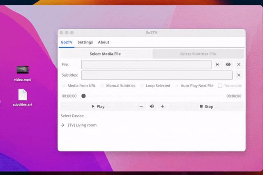Enable the Media from URL option
263x175 pixels.
click(64, 86)
